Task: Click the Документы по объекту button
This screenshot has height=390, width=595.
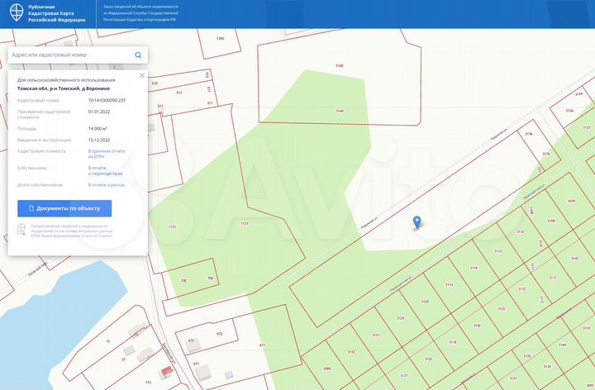Action: (64, 208)
